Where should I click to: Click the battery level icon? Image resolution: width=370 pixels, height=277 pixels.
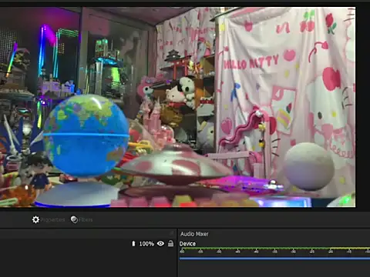point(133,243)
